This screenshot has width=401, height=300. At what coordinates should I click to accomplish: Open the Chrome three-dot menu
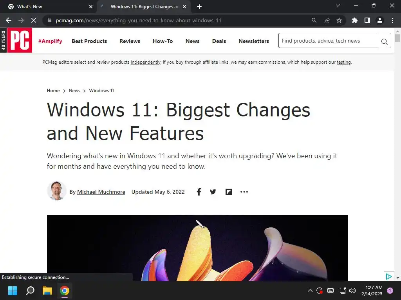coord(392,20)
